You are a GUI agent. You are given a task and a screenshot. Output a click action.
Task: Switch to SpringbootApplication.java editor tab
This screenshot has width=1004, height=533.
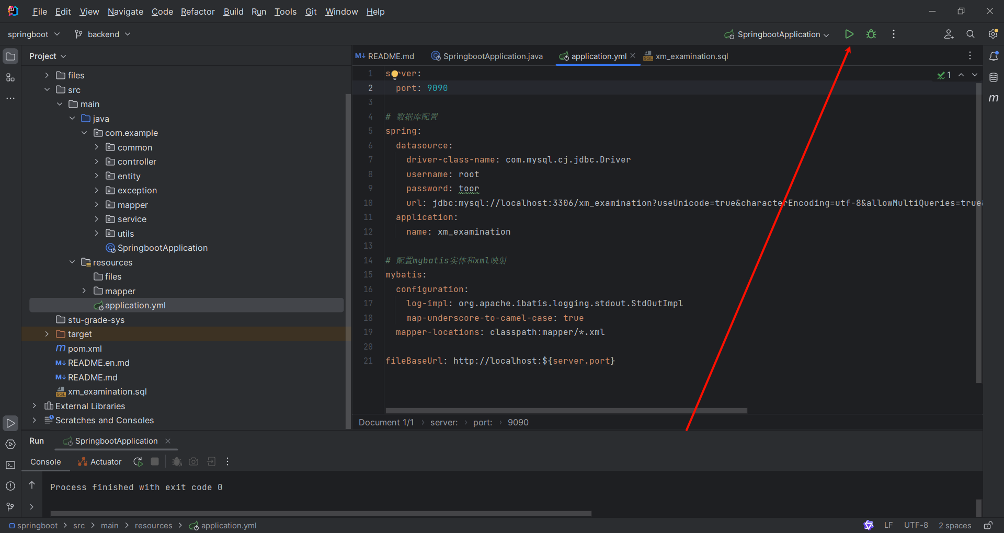coord(487,56)
